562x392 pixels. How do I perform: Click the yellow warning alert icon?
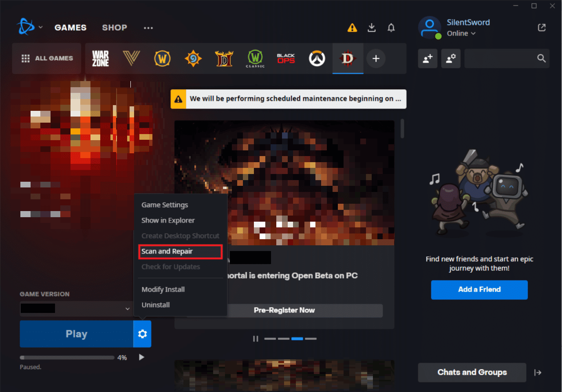pyautogui.click(x=352, y=28)
